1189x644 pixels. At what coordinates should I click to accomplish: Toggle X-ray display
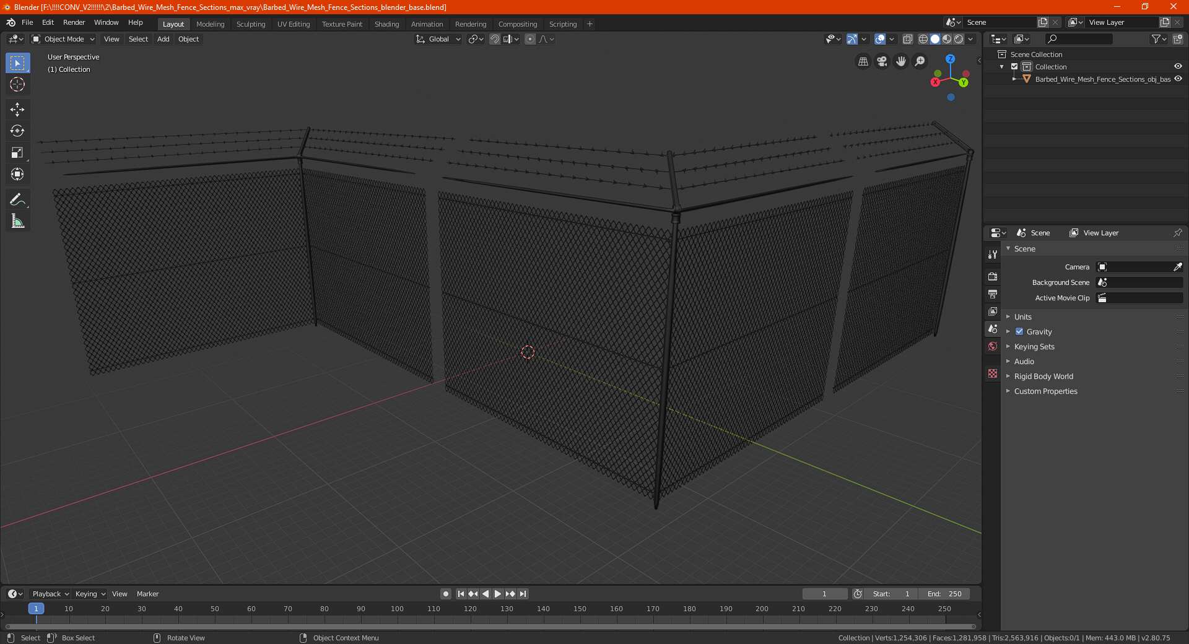(908, 39)
